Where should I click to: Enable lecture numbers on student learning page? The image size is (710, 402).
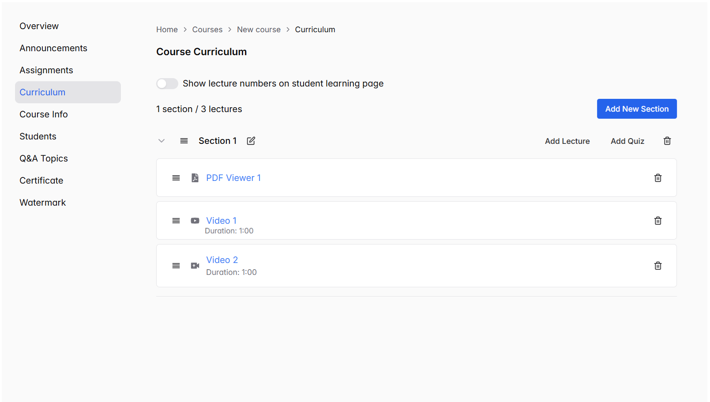pos(167,83)
